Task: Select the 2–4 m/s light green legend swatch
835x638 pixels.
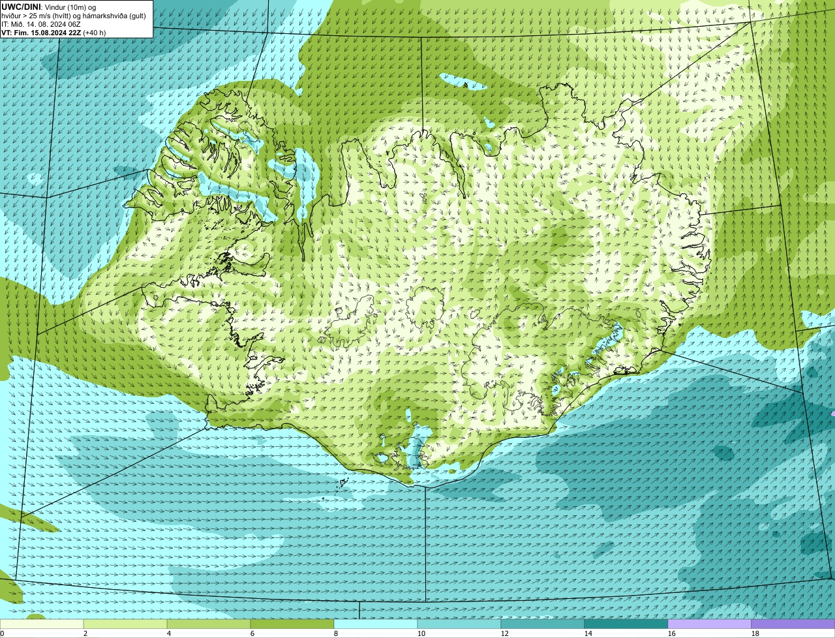Action: coord(125,624)
